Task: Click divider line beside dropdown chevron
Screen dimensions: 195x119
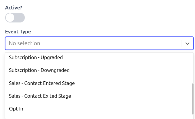Action: [181, 43]
